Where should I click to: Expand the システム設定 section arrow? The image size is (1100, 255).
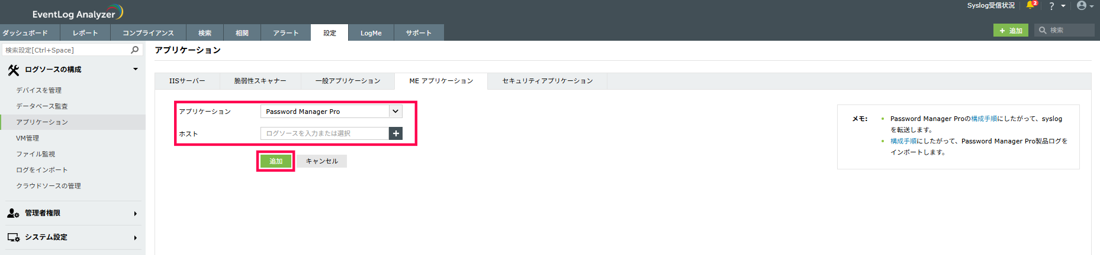click(x=136, y=238)
